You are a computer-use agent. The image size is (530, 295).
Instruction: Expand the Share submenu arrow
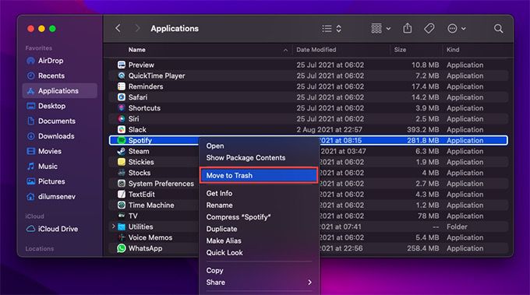pos(309,283)
